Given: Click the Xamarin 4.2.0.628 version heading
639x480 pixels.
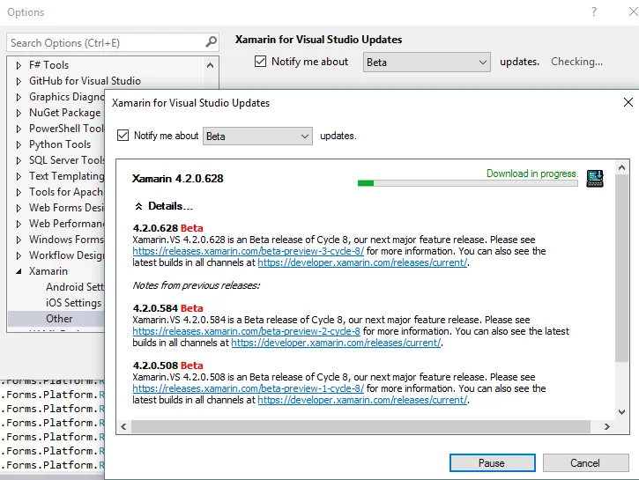Looking at the screenshot, I should [x=178, y=179].
